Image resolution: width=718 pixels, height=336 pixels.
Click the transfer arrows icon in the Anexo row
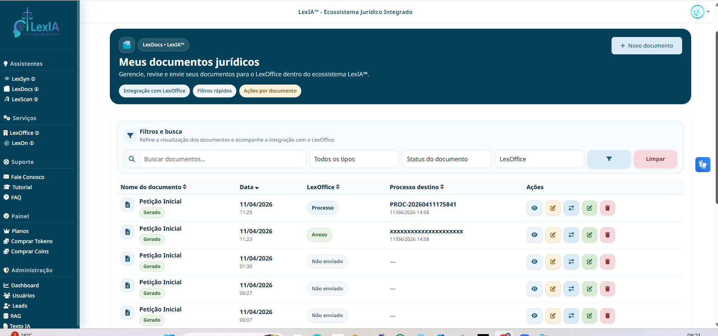(x=571, y=235)
